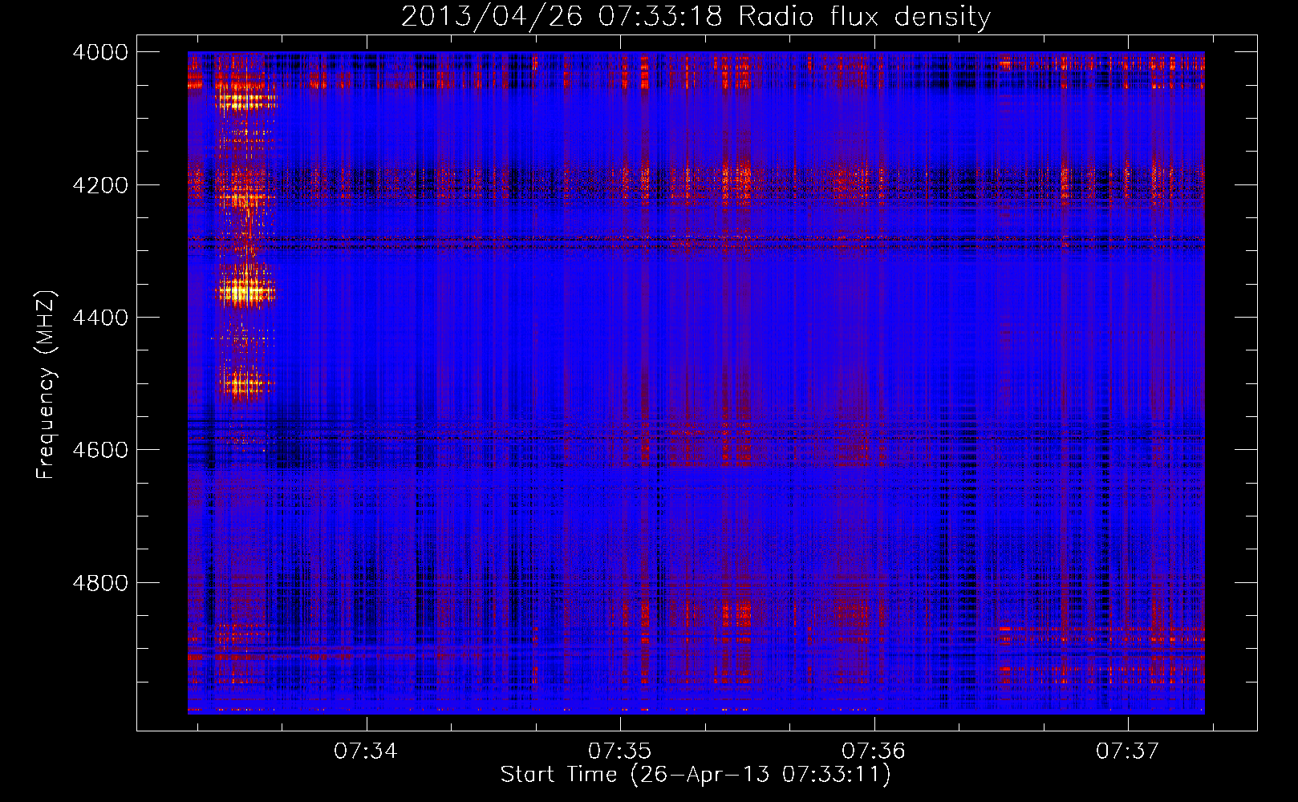Click the "Frequency (MHZ)" y-axis label

(x=46, y=385)
